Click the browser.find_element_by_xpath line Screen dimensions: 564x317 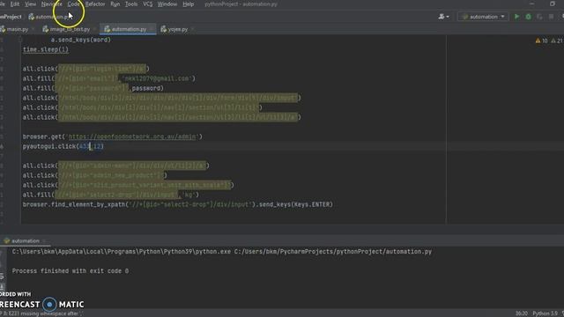pos(178,204)
